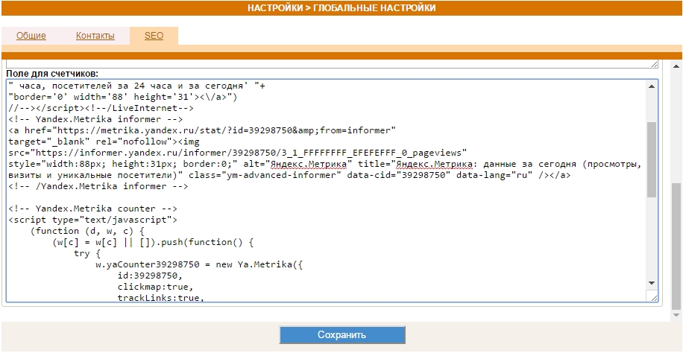The width and height of the screenshot is (683, 353).
Task: Click the '(w[c] = w[c] || []).push' line
Action: coord(153,242)
